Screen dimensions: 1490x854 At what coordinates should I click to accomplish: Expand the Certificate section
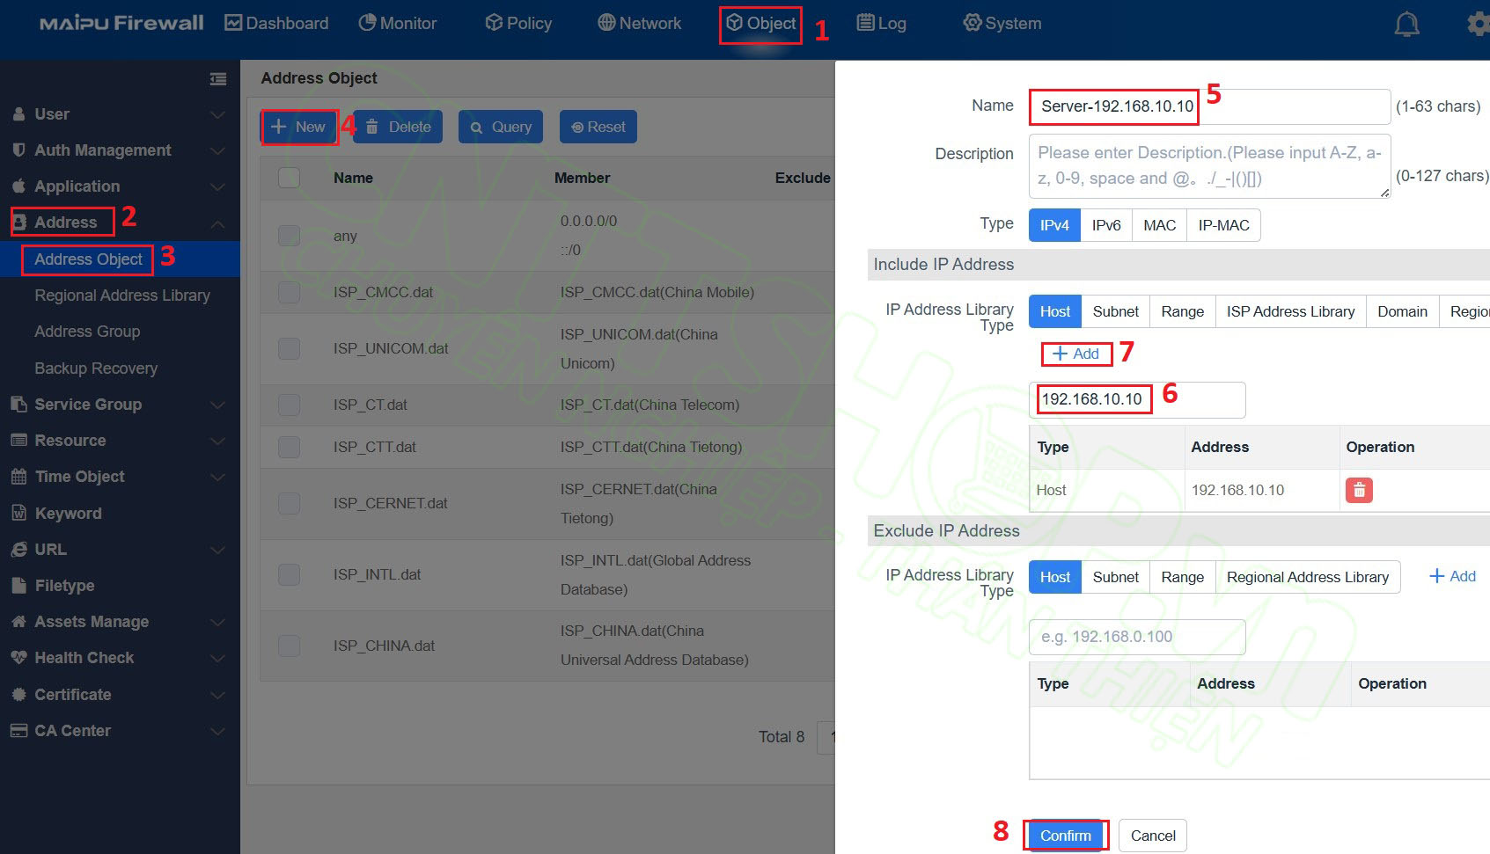217,695
